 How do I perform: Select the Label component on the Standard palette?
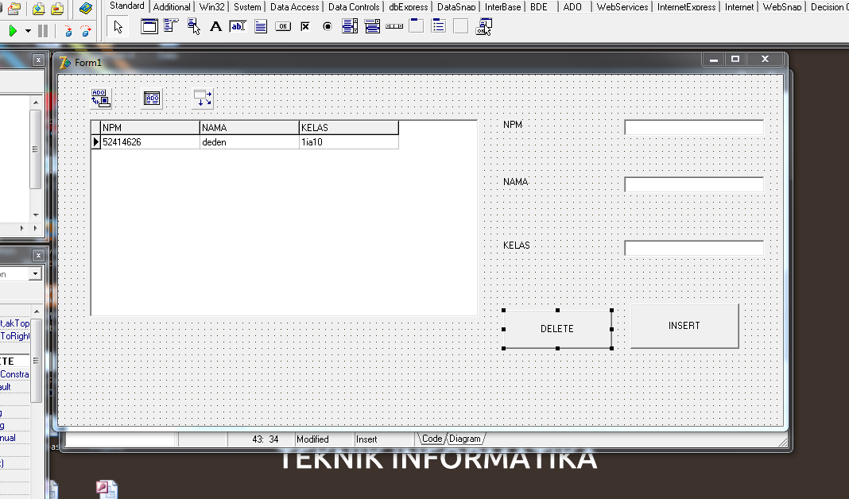click(x=215, y=25)
